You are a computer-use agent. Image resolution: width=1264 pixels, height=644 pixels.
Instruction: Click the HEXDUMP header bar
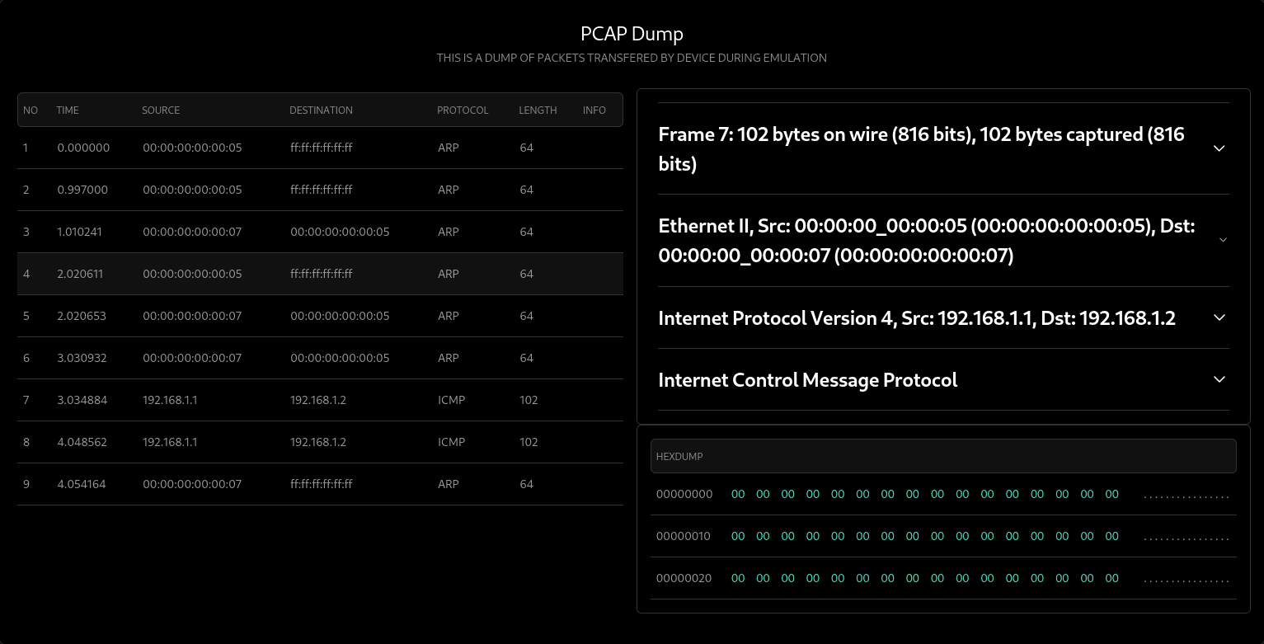(x=942, y=456)
